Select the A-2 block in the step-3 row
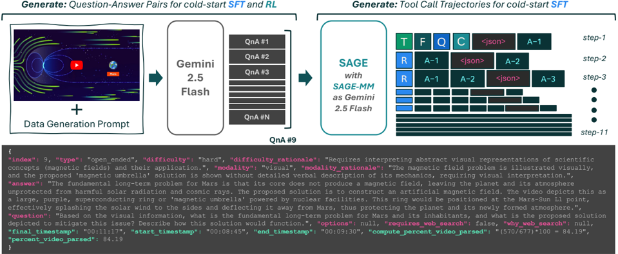The height and width of the screenshot is (254, 618). pyautogui.click(x=468, y=78)
